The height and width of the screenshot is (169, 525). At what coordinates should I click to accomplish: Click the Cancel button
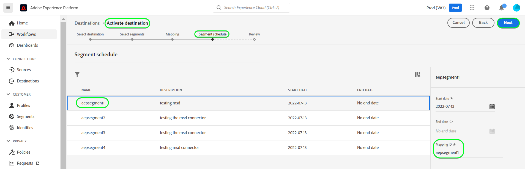[458, 23]
